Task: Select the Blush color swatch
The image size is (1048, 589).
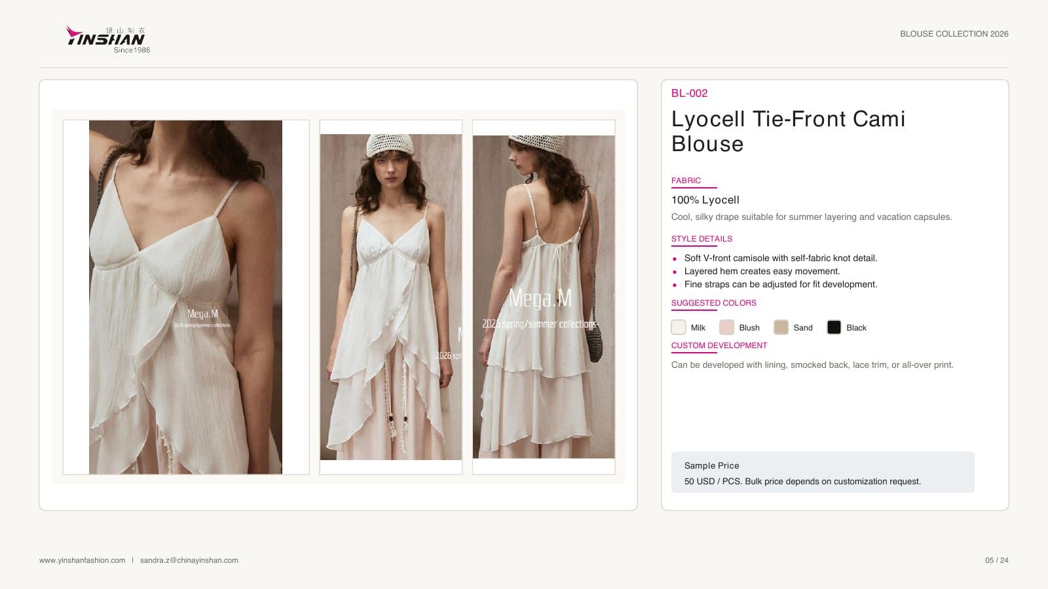Action: [x=726, y=327]
